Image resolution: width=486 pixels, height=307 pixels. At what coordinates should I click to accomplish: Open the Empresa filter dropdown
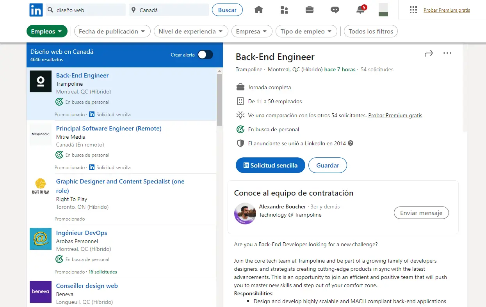[252, 32]
